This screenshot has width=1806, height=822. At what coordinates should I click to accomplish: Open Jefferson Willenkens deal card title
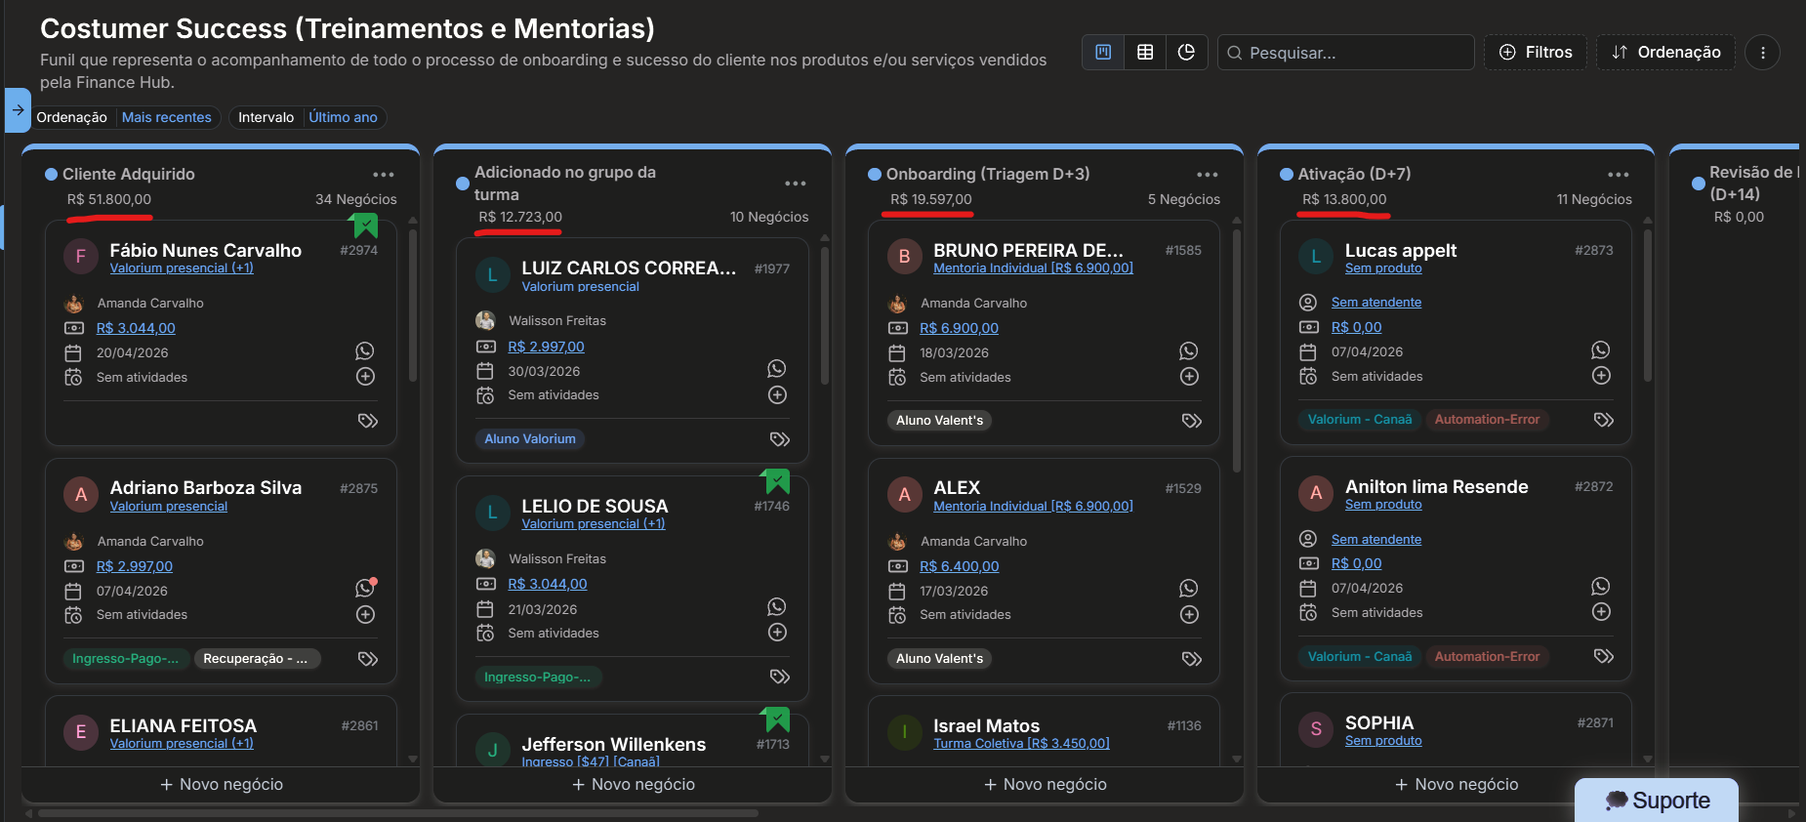pyautogui.click(x=614, y=744)
